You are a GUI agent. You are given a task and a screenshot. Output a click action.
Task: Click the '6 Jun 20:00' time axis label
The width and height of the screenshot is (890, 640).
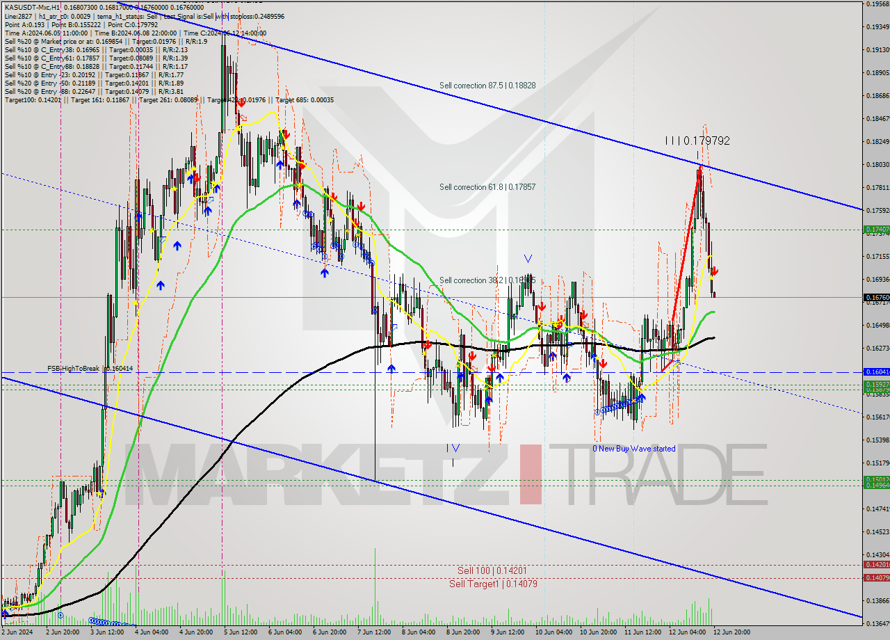[330, 632]
